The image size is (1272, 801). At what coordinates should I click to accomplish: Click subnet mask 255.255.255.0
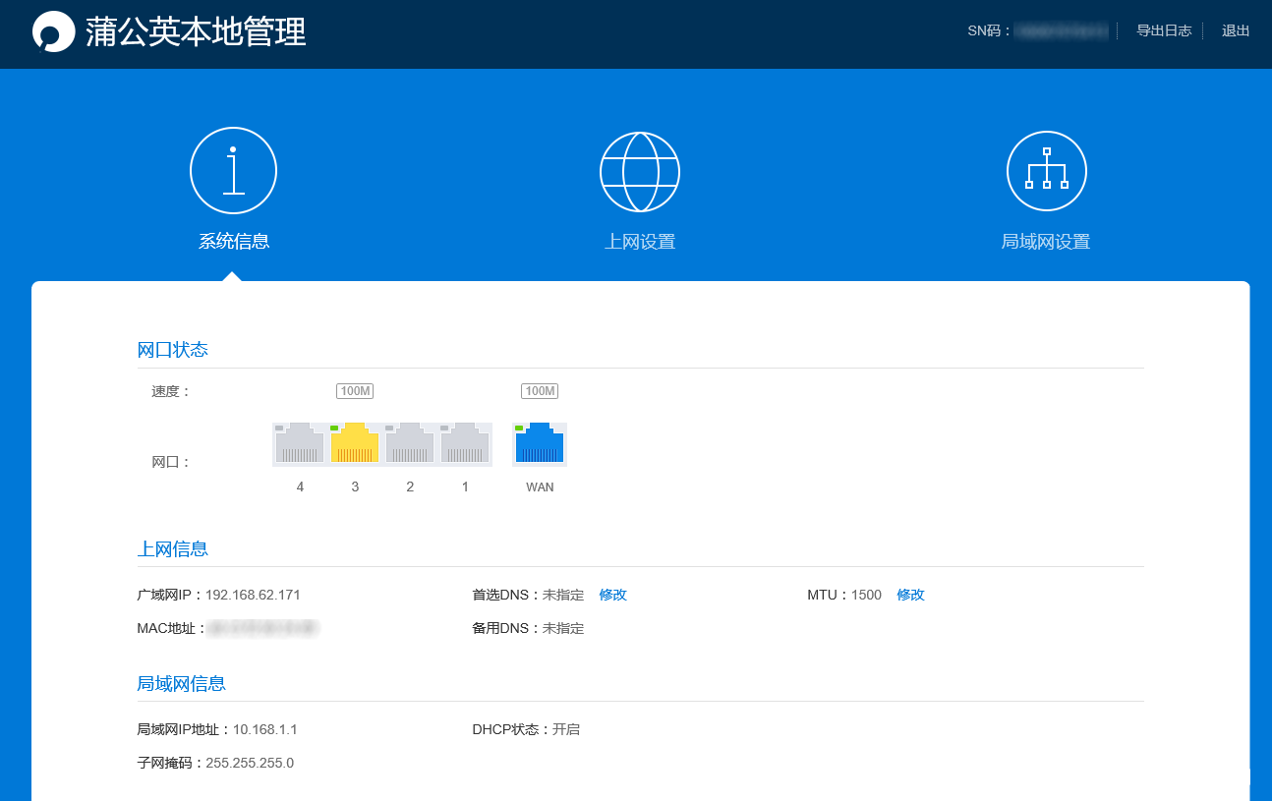pyautogui.click(x=250, y=763)
